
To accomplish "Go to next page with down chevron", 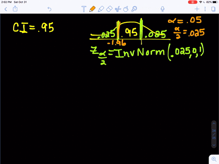I will (x=214, y=145).
